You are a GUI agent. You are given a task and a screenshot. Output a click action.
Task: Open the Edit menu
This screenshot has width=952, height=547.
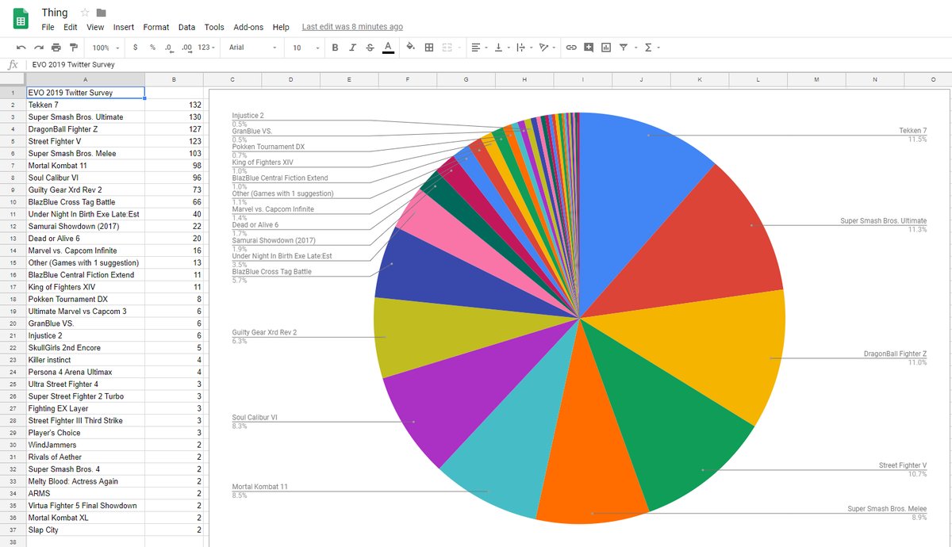71,27
